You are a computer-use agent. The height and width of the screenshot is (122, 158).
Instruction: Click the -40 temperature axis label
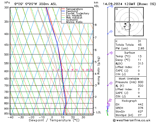[x=11, y=117]
